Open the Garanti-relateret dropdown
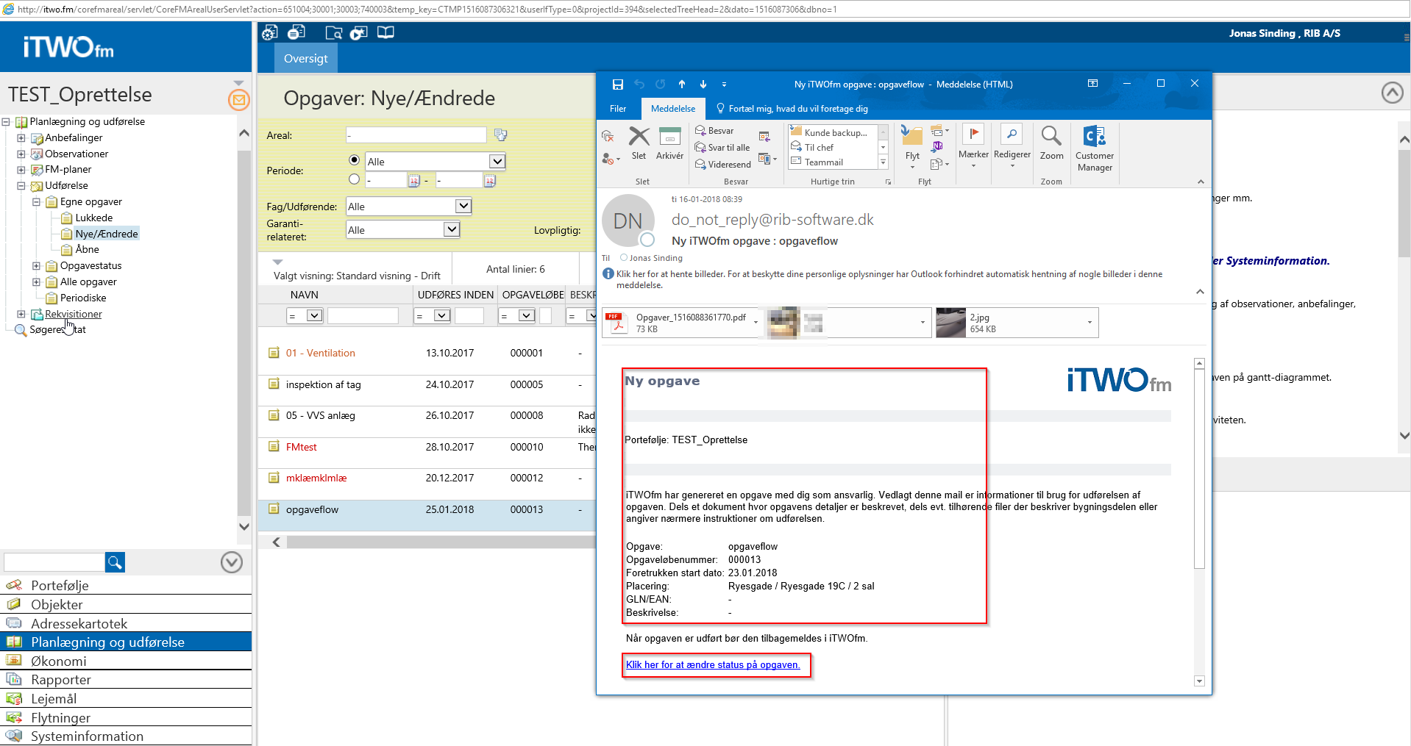Screen dimensions: 1411x746 451,230
